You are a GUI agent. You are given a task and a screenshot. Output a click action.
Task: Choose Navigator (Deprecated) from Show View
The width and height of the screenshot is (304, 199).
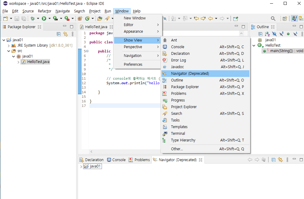tap(205, 74)
